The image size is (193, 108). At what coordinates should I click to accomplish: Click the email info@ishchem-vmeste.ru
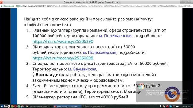(x=47, y=25)
